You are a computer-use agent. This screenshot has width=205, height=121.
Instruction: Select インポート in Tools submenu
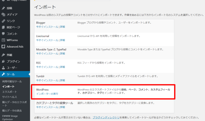pyautogui.click(x=8, y=87)
